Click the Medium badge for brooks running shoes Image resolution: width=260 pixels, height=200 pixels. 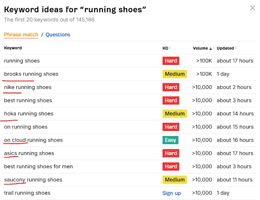[x=175, y=74]
